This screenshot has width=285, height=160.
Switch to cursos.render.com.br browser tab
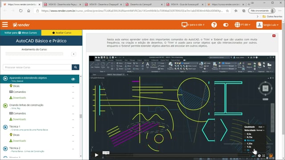(x=226, y=4)
